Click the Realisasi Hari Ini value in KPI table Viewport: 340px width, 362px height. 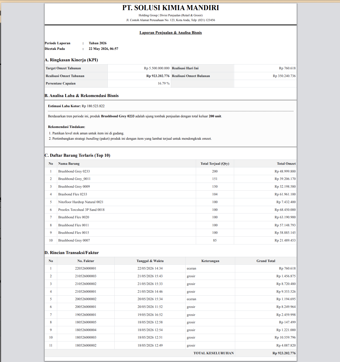click(287, 68)
